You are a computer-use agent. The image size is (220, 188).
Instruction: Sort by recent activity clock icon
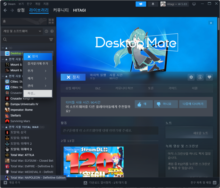click(46, 31)
